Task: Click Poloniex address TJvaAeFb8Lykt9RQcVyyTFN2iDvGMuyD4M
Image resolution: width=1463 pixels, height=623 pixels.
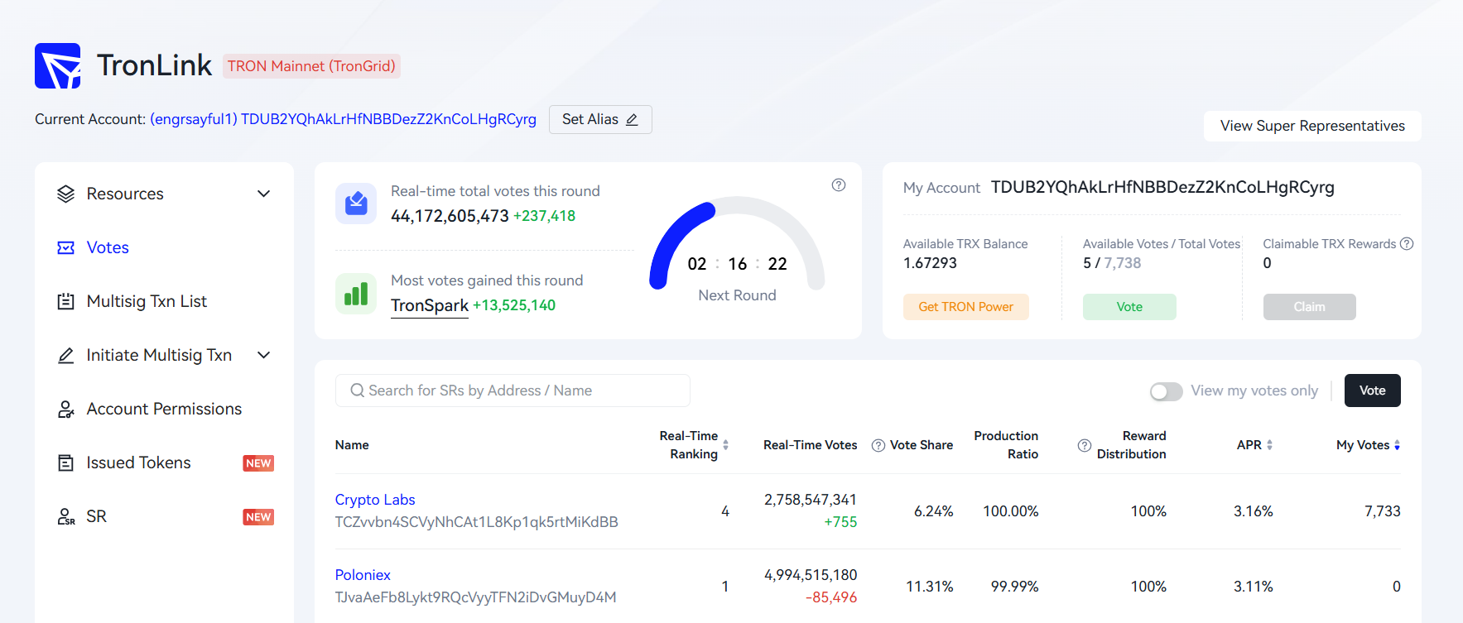Action: tap(475, 597)
